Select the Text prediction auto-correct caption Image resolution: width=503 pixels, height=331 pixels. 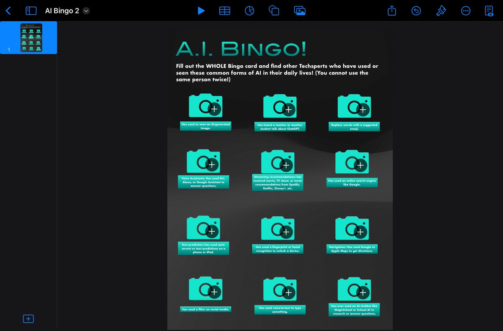point(203,248)
